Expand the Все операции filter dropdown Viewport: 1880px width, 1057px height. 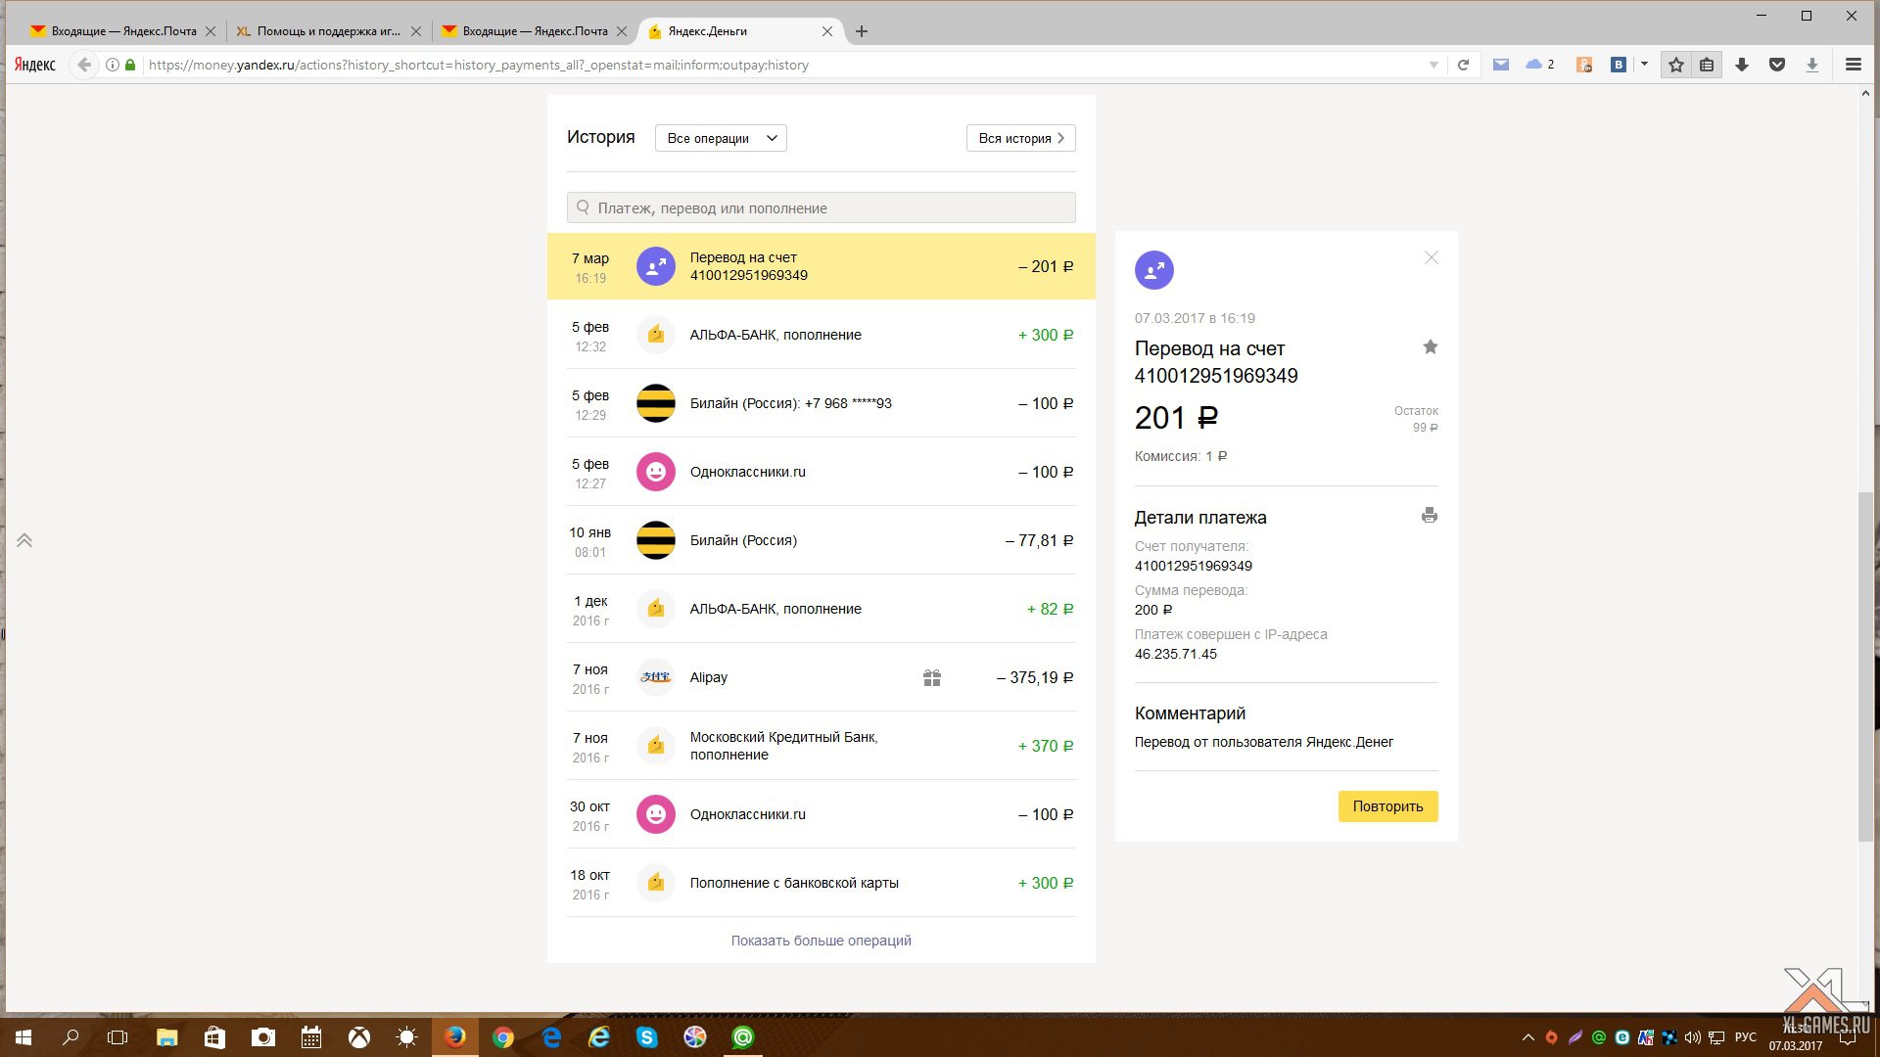pyautogui.click(x=720, y=138)
